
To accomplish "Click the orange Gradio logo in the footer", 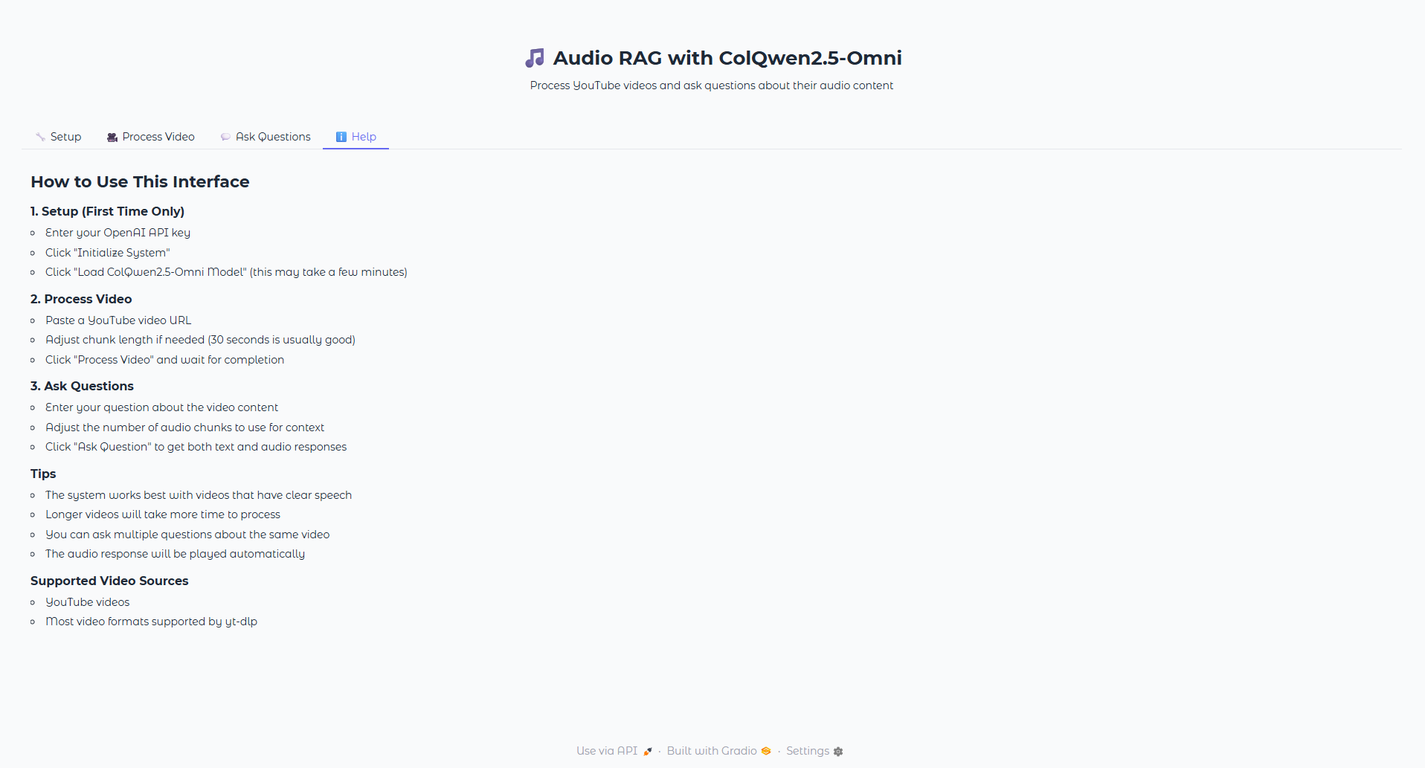I will point(766,751).
